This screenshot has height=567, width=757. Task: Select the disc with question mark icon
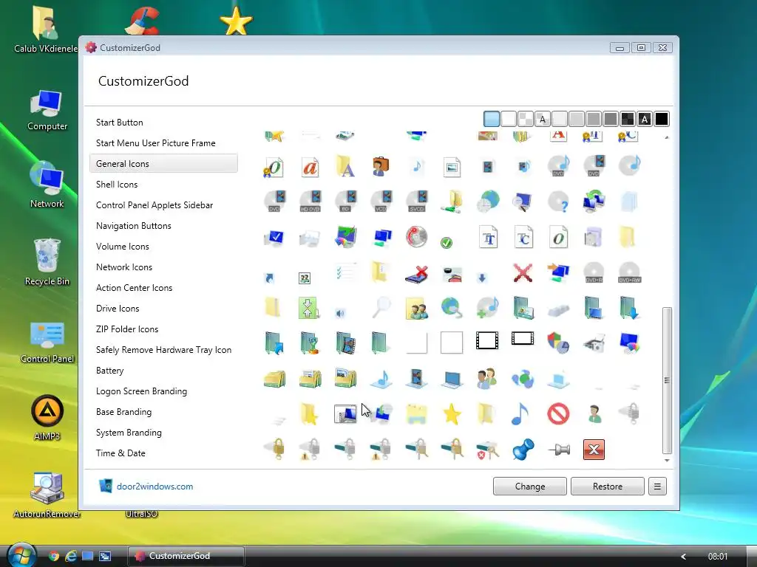[559, 202]
